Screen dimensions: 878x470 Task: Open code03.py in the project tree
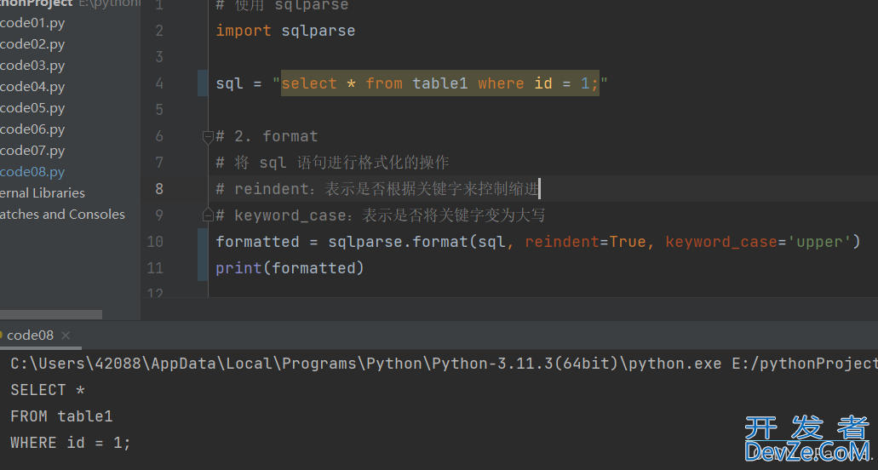coord(32,66)
